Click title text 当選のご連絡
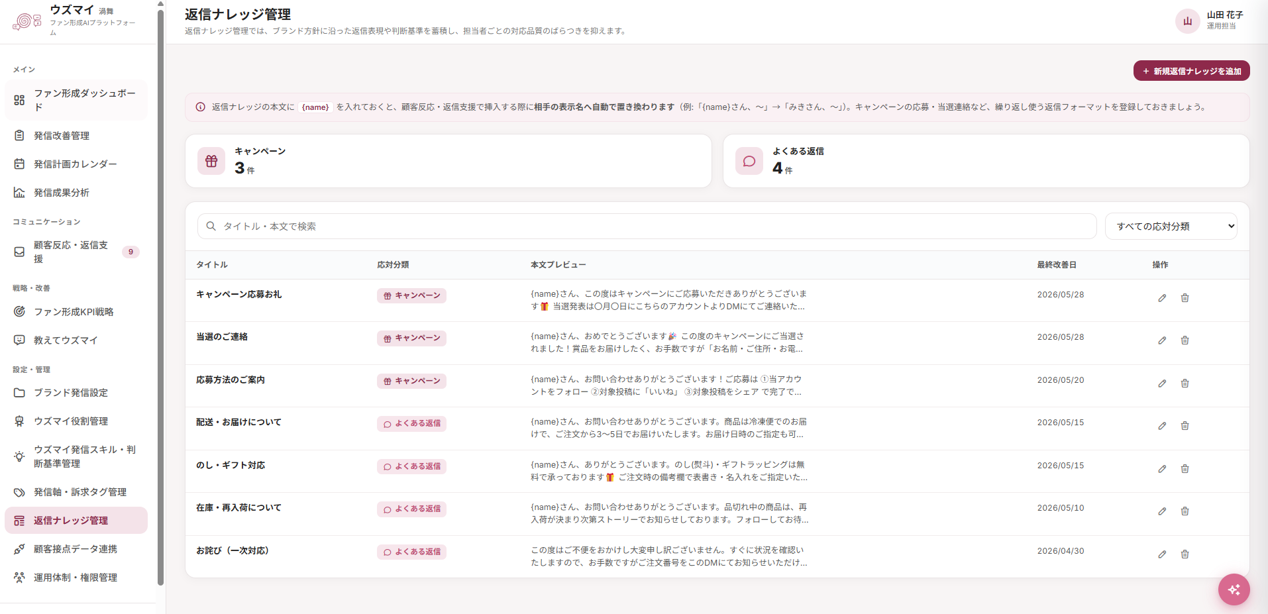Image resolution: width=1268 pixels, height=614 pixels. (x=222, y=336)
